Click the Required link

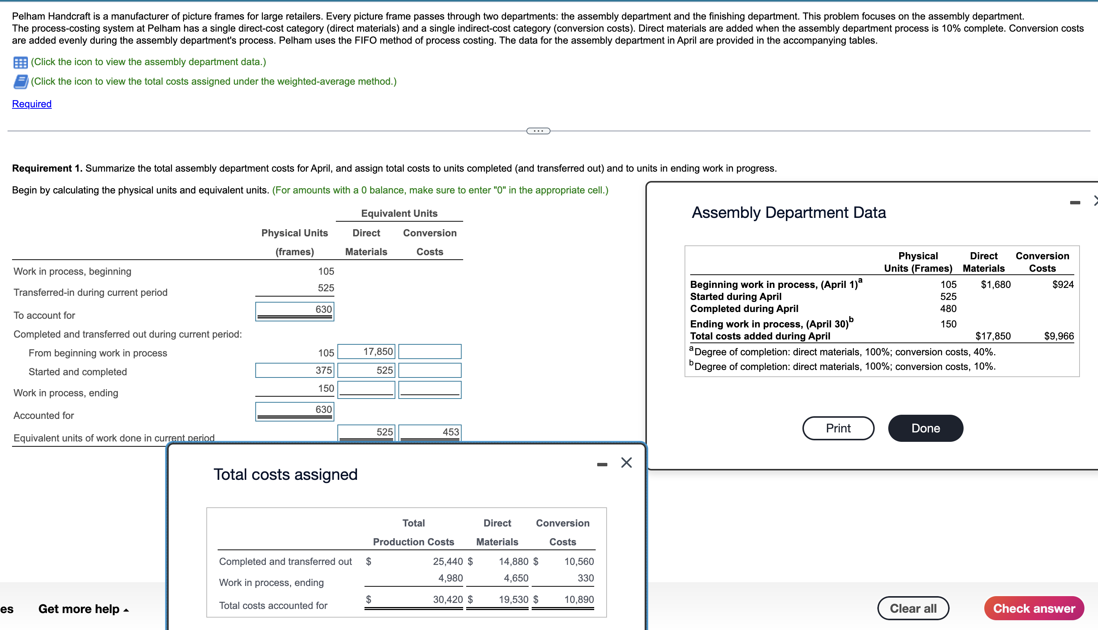[x=32, y=104]
